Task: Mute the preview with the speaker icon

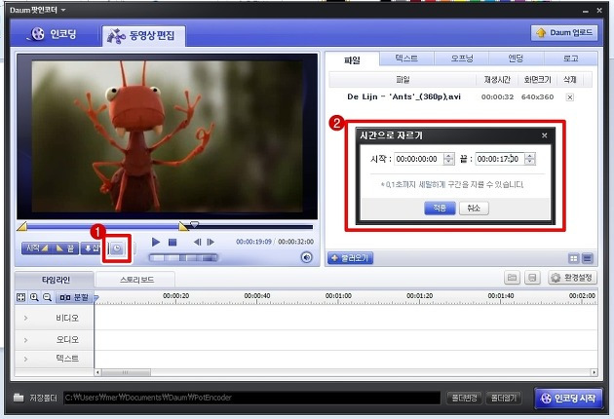Action: (x=306, y=257)
